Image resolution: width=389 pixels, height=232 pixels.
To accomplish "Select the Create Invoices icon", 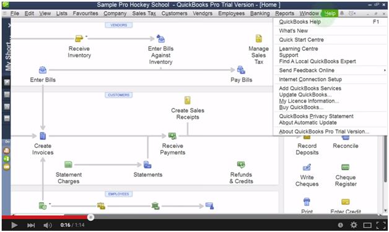I will (x=43, y=135).
